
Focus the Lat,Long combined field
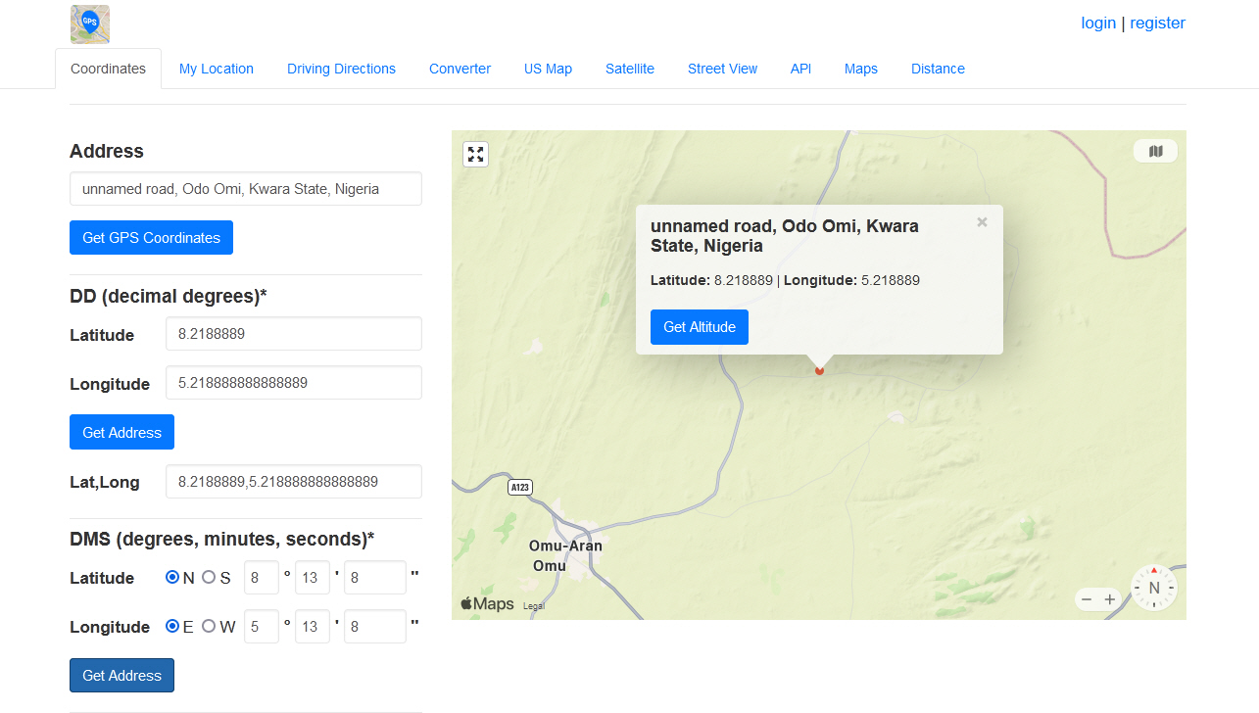(294, 481)
